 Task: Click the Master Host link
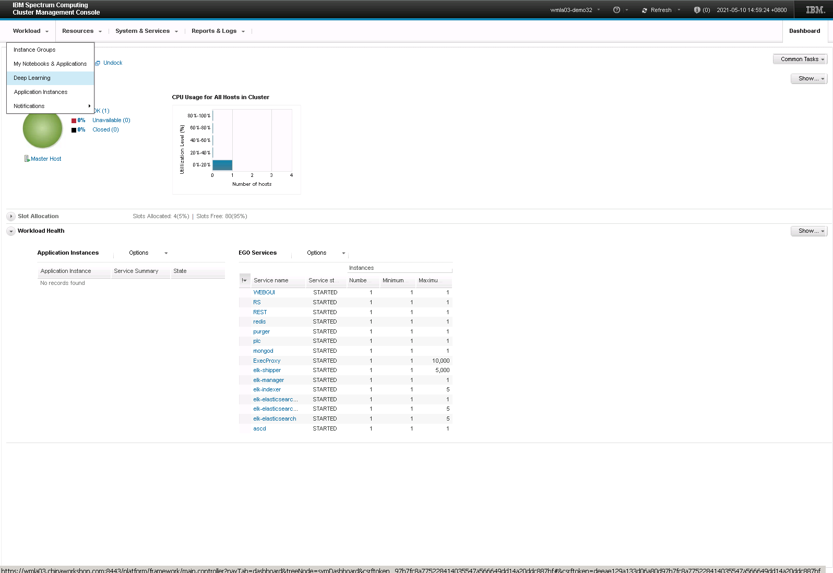coord(46,159)
